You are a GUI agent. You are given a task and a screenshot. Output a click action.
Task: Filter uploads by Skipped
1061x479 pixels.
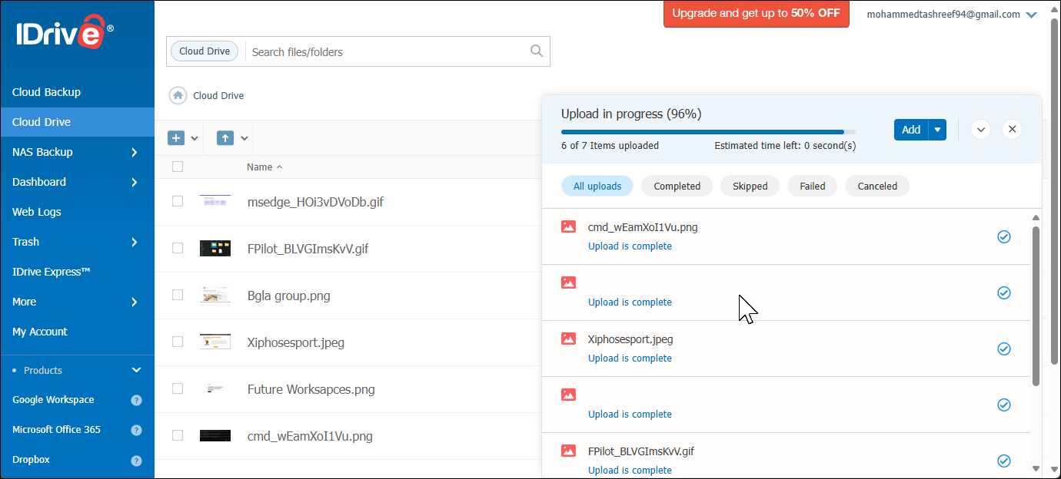[x=750, y=186]
